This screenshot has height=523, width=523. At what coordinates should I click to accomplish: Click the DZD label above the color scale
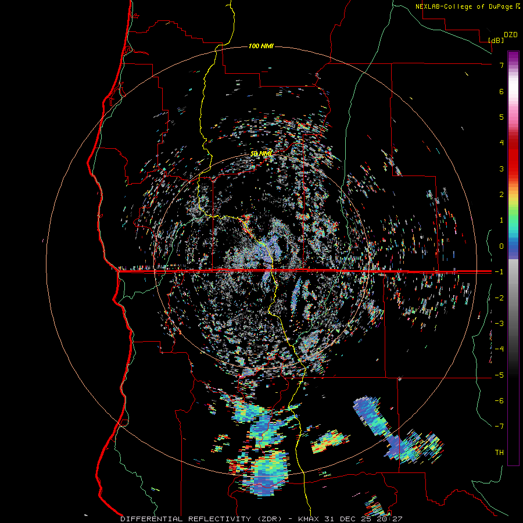511,35
